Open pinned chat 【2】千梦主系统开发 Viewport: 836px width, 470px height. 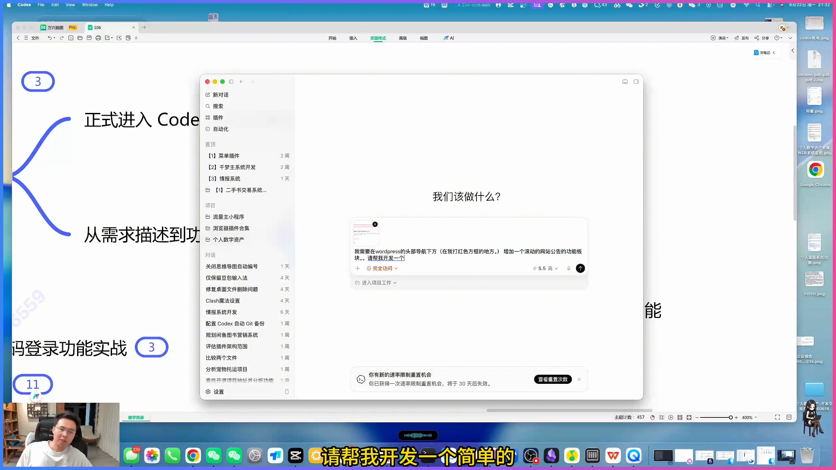point(248,167)
